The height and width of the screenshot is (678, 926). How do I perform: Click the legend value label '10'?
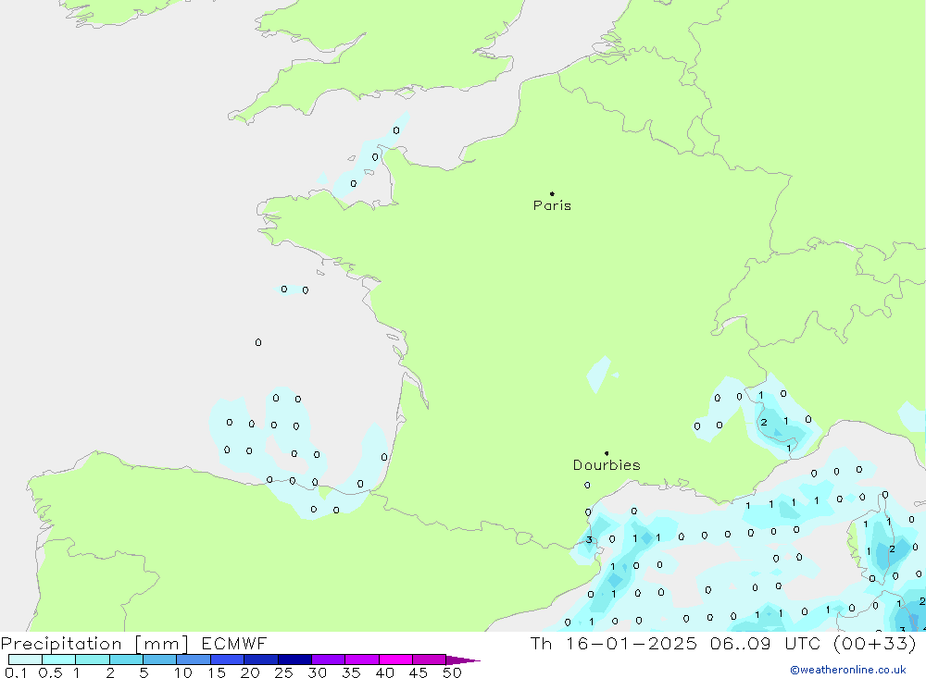[183, 672]
